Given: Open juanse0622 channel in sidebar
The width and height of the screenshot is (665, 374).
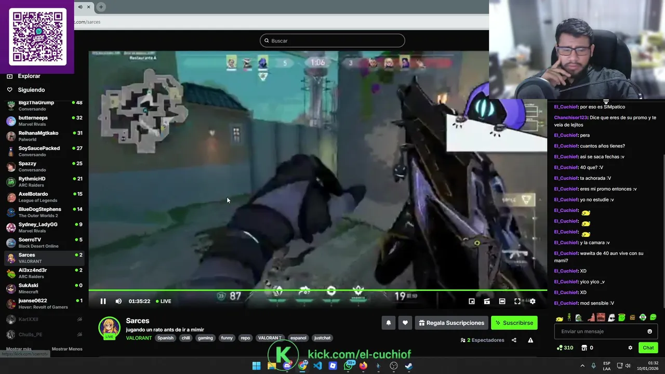Looking at the screenshot, I should point(44,303).
